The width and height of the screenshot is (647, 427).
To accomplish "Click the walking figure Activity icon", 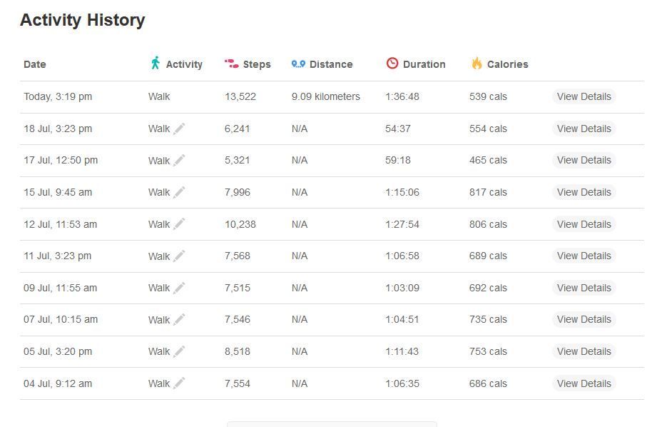I will pos(155,63).
